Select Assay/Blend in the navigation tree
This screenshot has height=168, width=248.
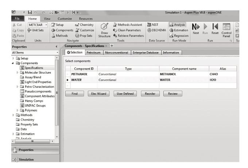(x=33, y=77)
